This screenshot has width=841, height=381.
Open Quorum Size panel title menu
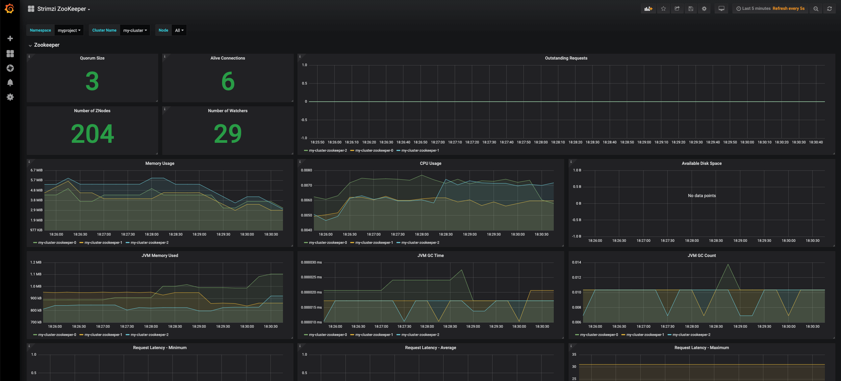[92, 58]
